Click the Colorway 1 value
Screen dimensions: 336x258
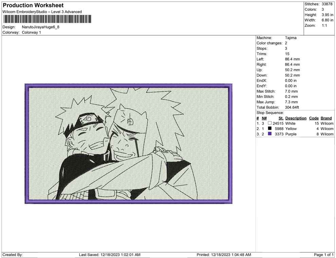point(31,33)
